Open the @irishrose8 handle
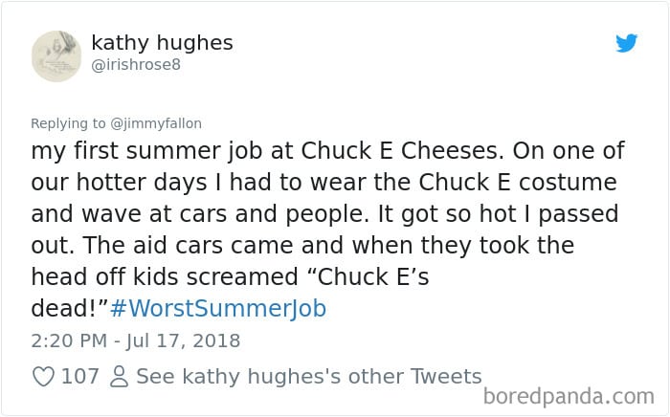The width and height of the screenshot is (670, 417). pos(135,65)
